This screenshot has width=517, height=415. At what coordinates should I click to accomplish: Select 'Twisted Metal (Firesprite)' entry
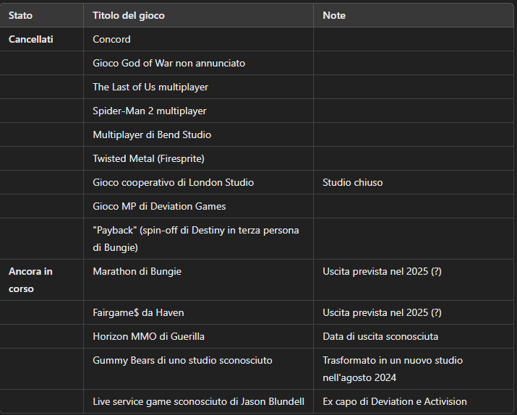(x=148, y=158)
